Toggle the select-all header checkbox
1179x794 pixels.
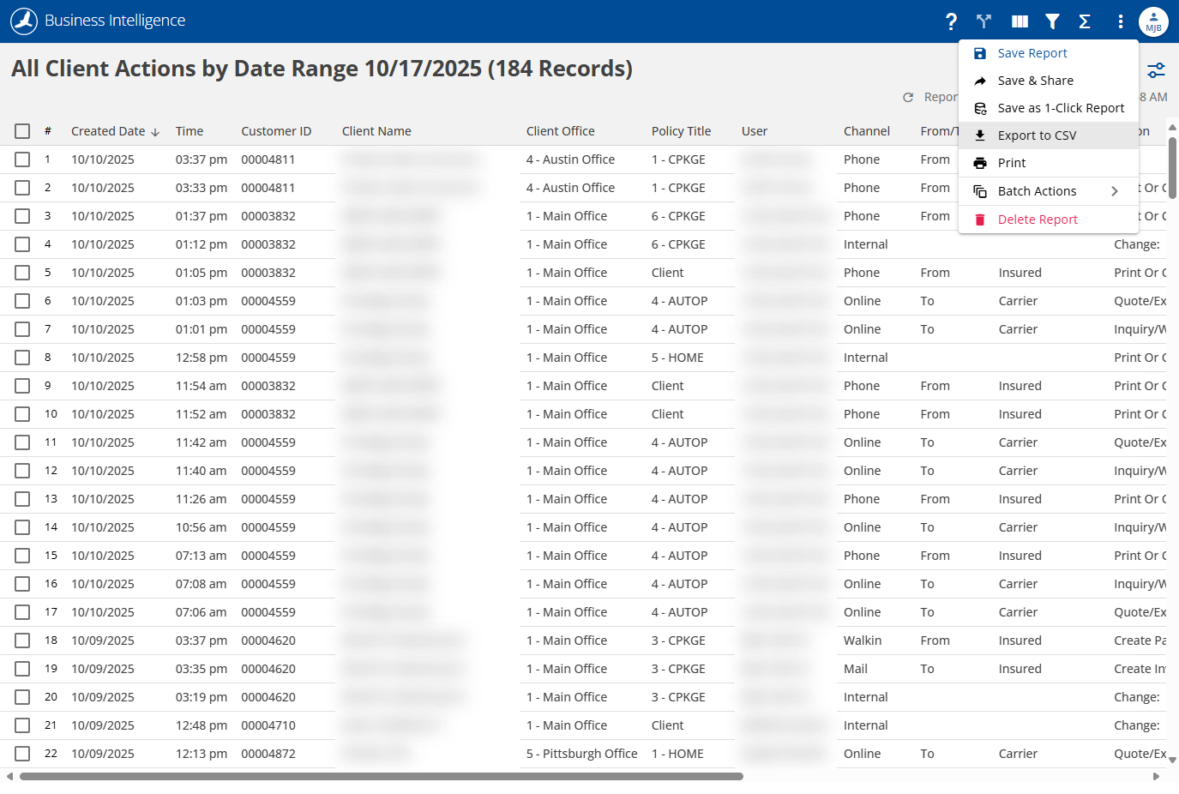click(22, 131)
